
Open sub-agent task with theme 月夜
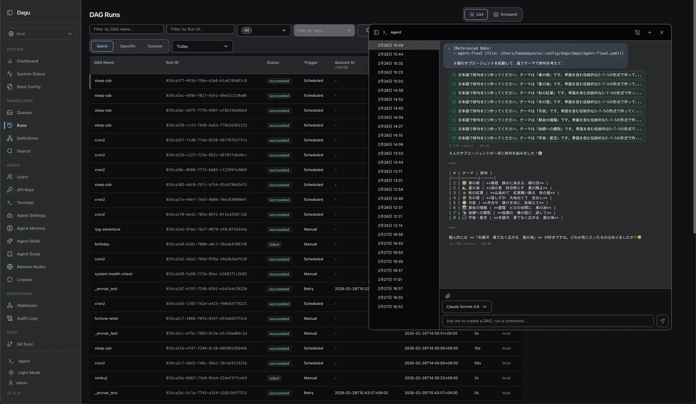pos(546,111)
